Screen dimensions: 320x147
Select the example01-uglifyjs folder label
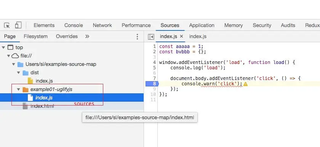51,89
